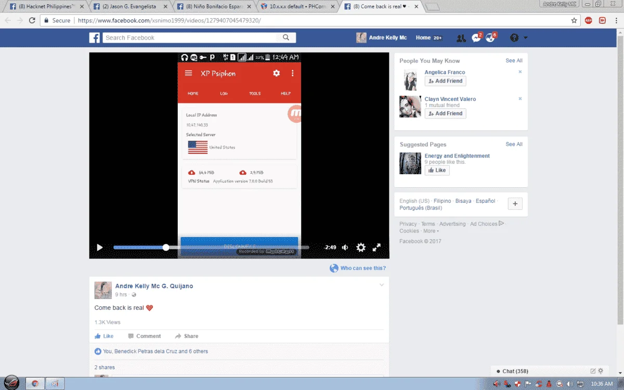Viewport: 624px width, 390px height.
Task: Dismiss Angelica Franco suggestion
Action: tap(520, 72)
